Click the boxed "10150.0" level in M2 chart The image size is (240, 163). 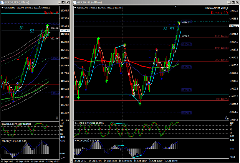186,67
